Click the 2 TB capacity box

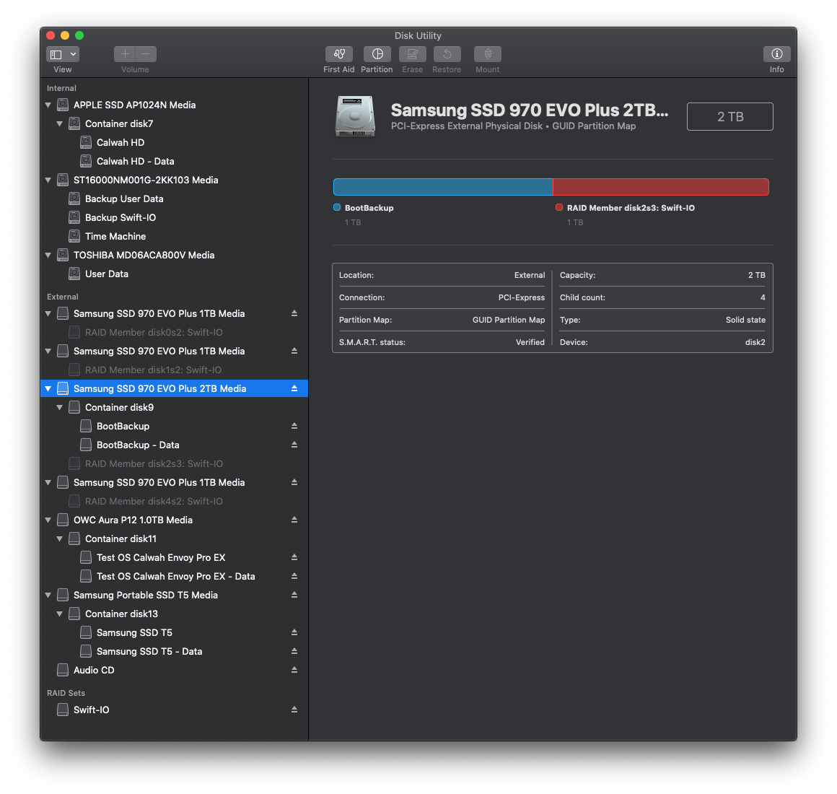pos(729,116)
